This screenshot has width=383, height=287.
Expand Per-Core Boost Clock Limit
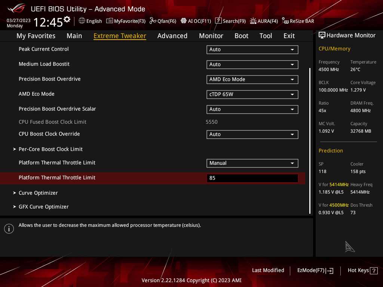(x=50, y=149)
